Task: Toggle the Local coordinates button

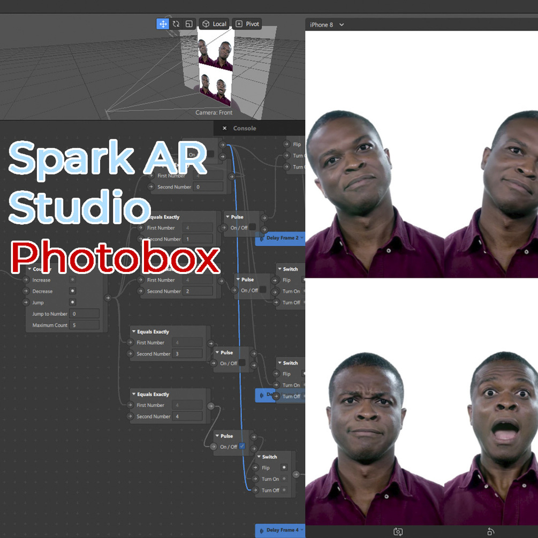Action: click(x=214, y=24)
